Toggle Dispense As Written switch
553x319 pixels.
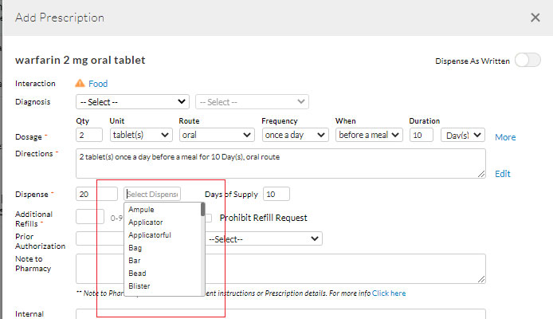[x=528, y=60]
